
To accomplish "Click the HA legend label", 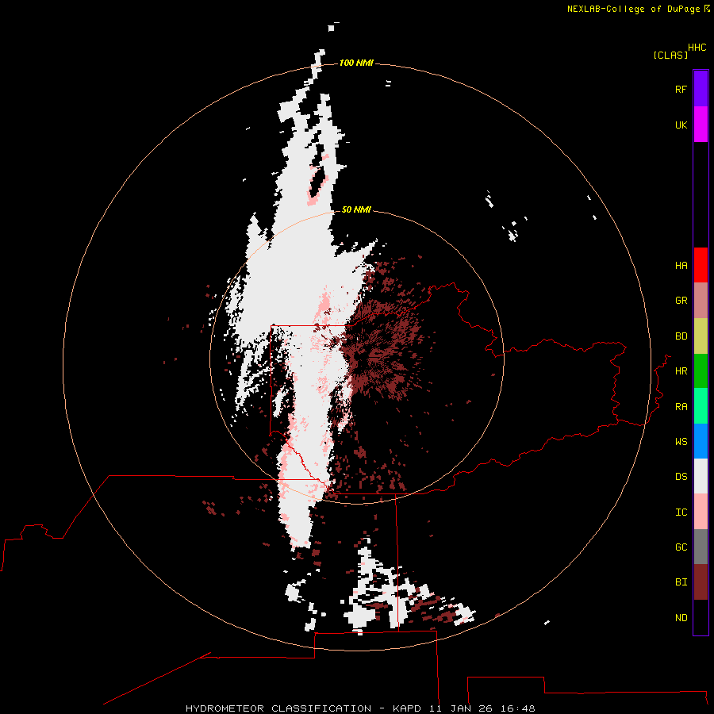I will click(681, 266).
